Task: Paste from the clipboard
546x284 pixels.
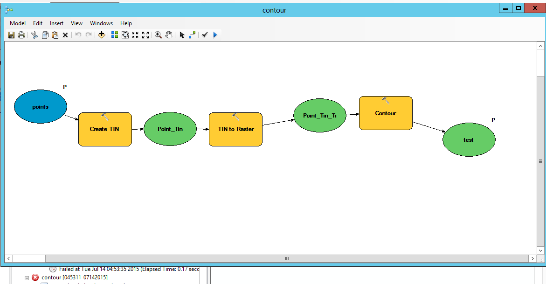Action: [55, 35]
